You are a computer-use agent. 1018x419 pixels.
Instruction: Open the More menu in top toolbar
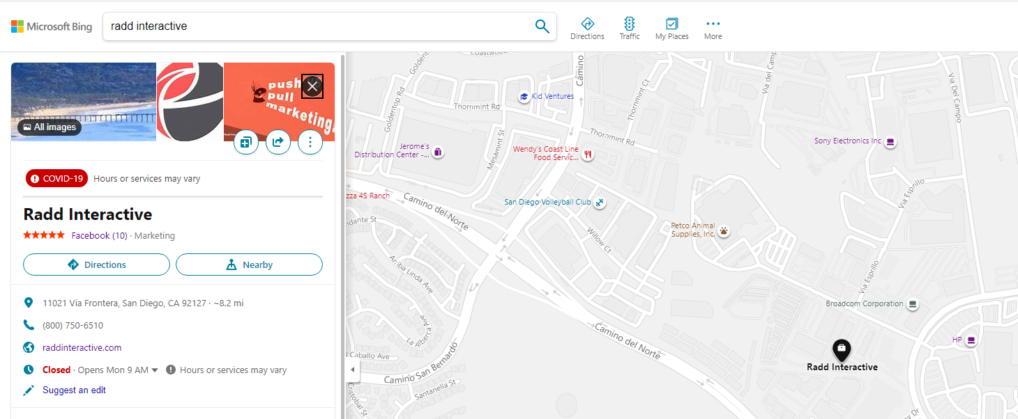pyautogui.click(x=713, y=29)
